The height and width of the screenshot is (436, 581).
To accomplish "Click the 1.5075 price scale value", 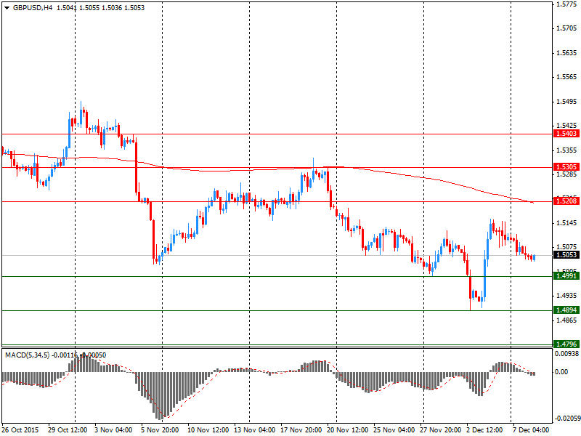I will (567, 247).
